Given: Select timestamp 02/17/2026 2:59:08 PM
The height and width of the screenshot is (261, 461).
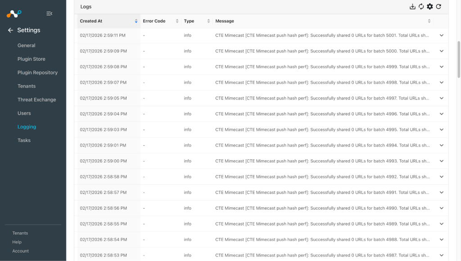Looking at the screenshot, I should coord(103,67).
